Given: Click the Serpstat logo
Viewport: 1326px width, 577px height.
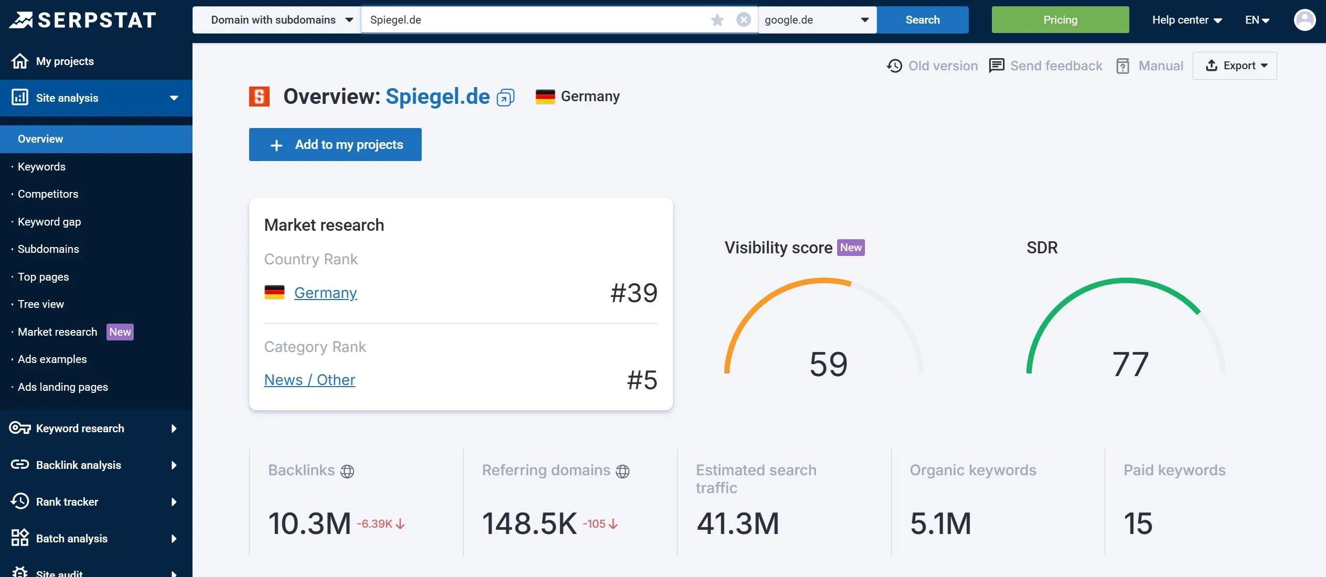Looking at the screenshot, I should click(83, 20).
